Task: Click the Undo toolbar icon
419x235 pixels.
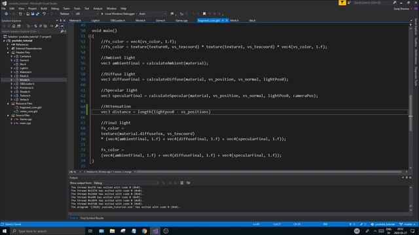Action: [x=44, y=14]
